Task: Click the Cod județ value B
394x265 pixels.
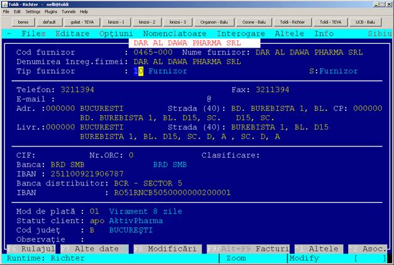Action: (x=92, y=230)
